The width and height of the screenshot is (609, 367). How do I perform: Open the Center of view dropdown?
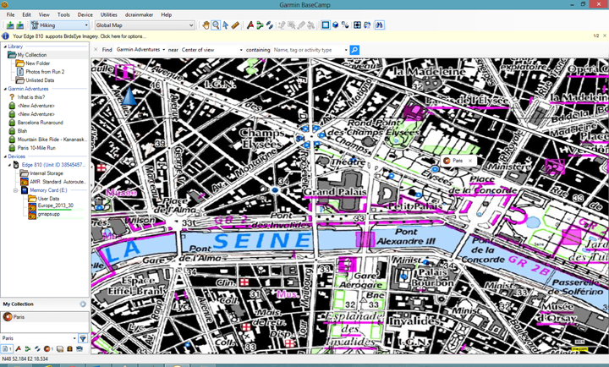(211, 50)
